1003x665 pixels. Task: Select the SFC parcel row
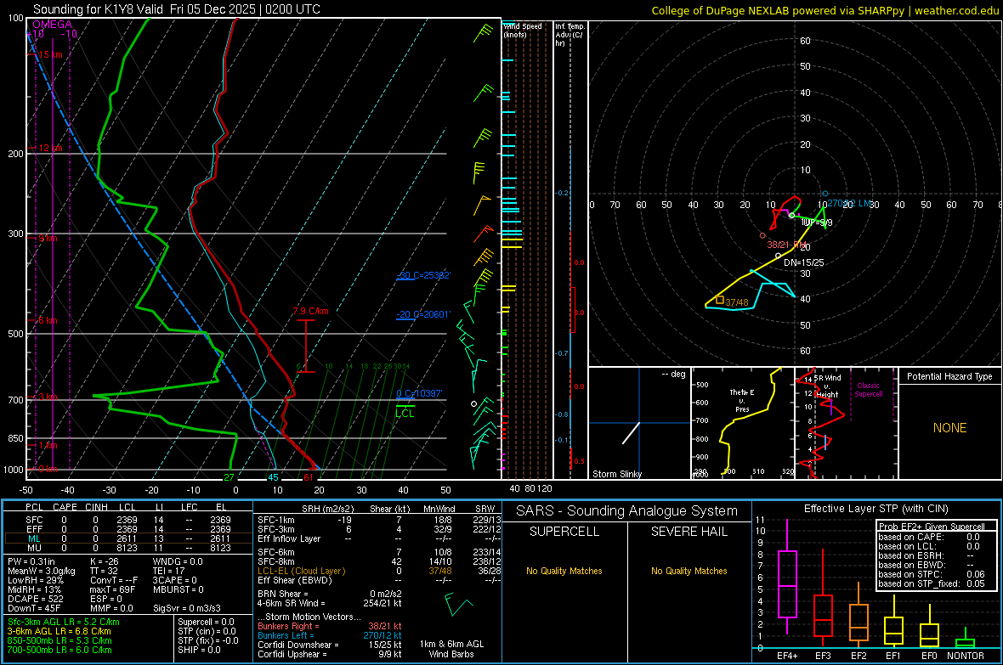click(x=128, y=520)
